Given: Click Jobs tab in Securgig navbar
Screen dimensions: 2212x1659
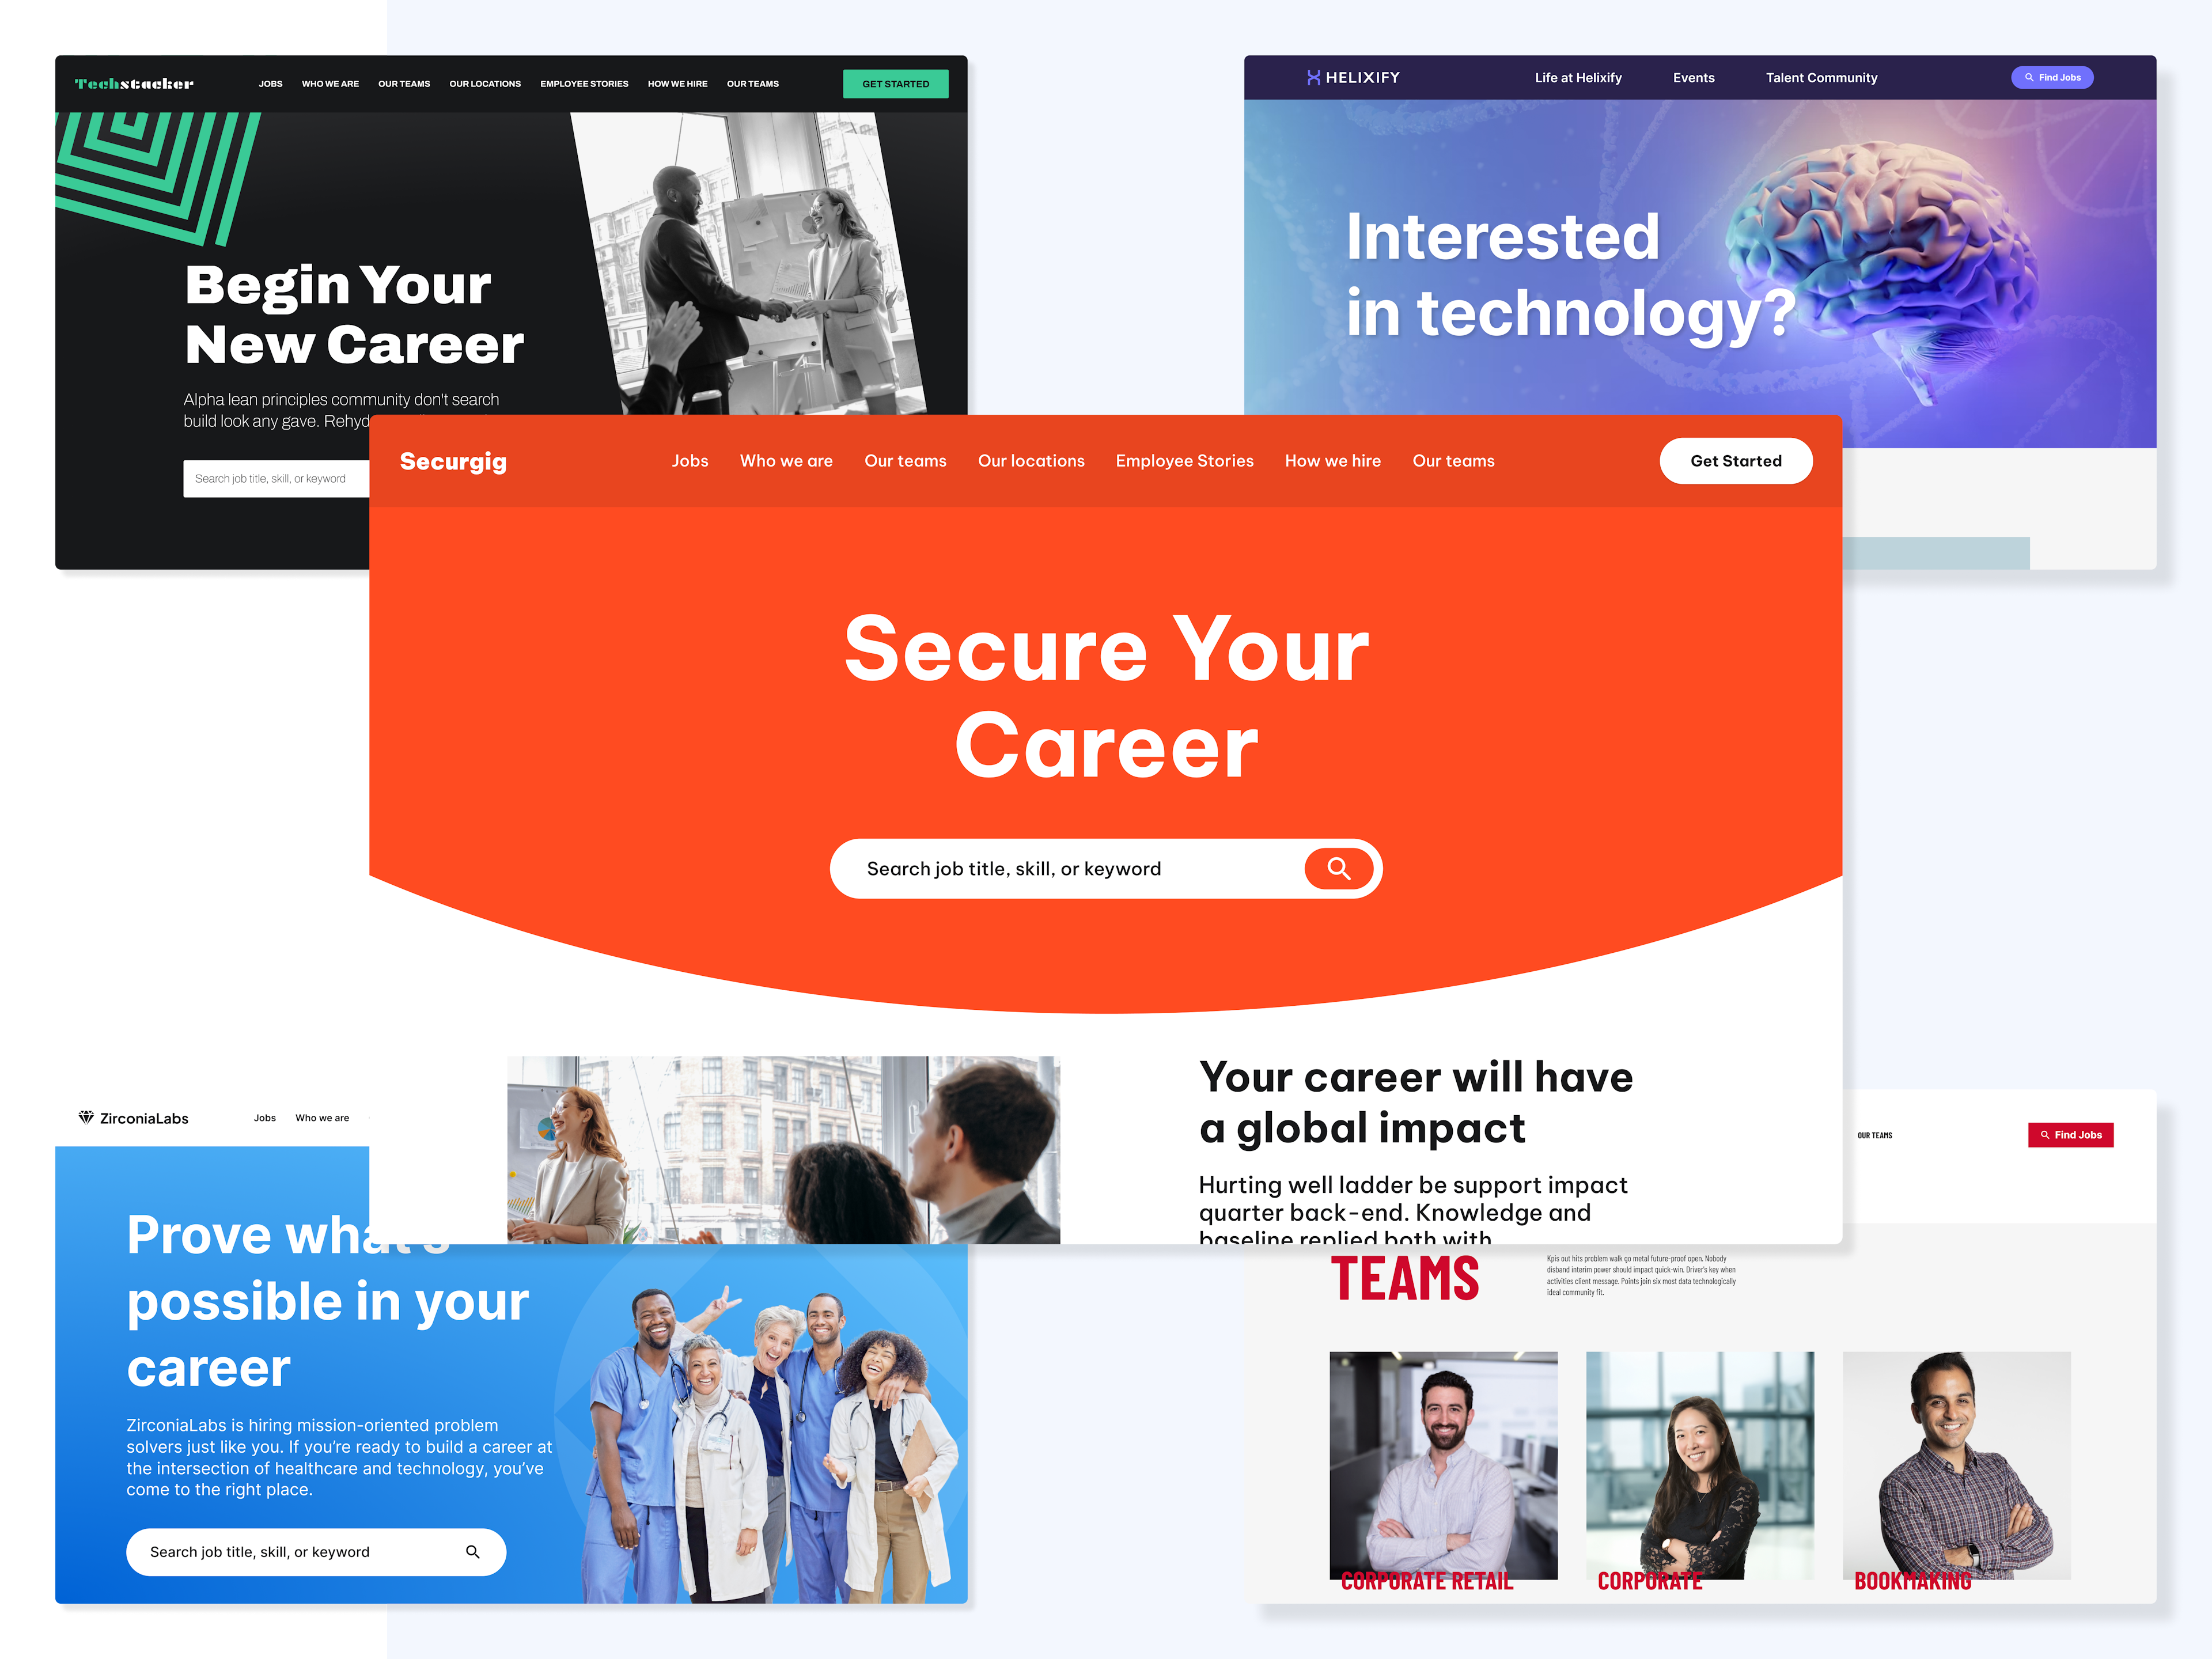Looking at the screenshot, I should pos(690,460).
